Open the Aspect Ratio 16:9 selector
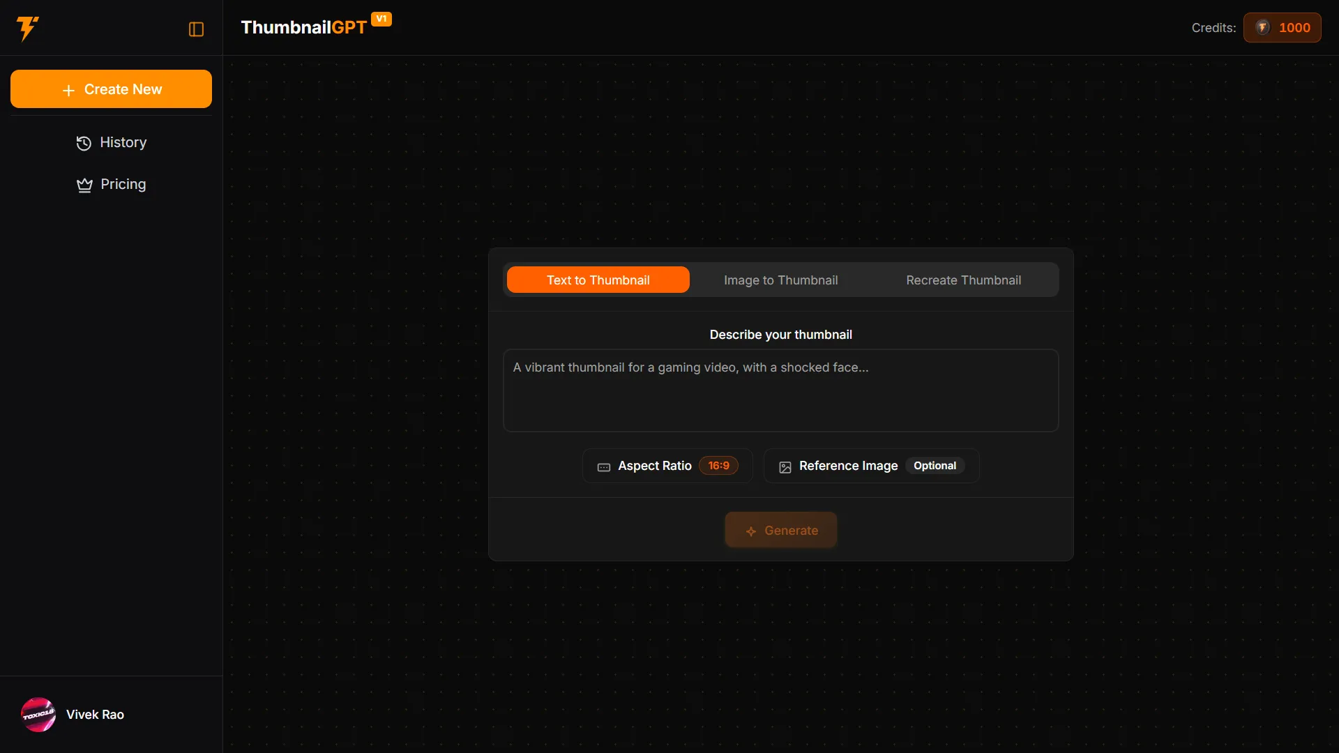Viewport: 1339px width, 753px height. click(667, 466)
